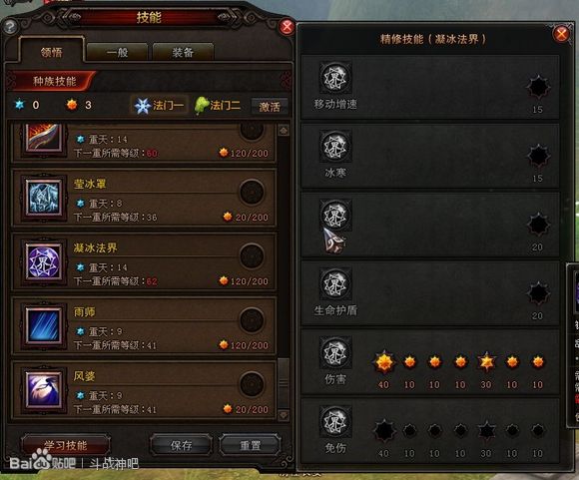Toggle the round slot beside 风婆
Image resolution: width=579 pixels, height=480 pixels.
(252, 384)
